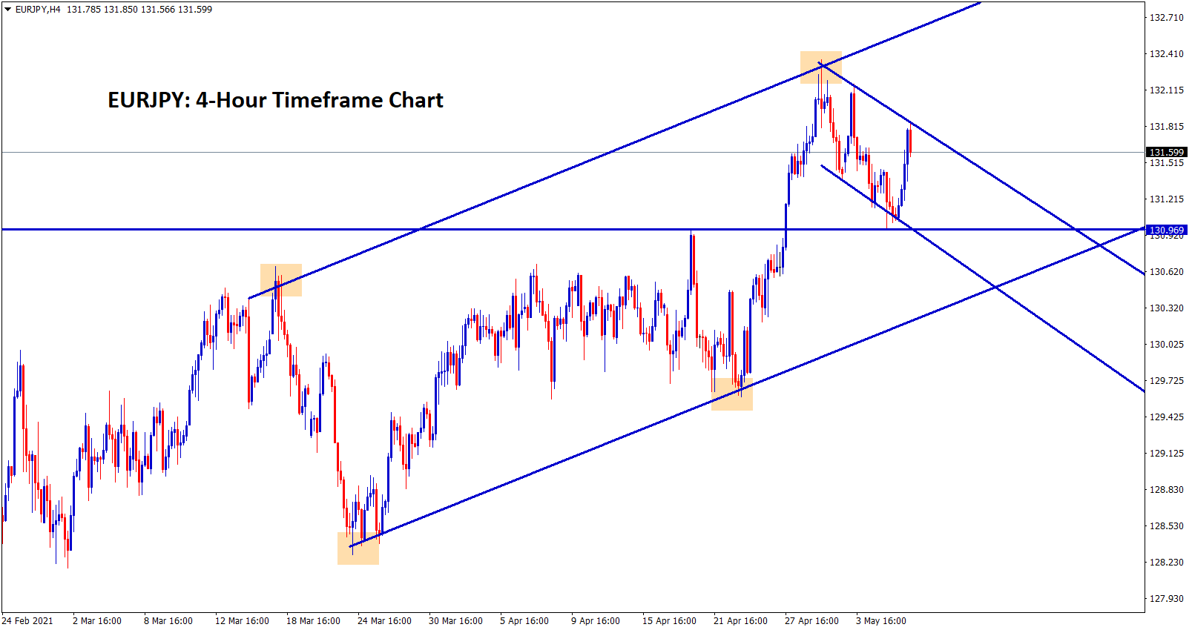This screenshot has width=1192, height=630.
Task: Select the '18 Mar 16:00' time axis label
Action: coord(313,621)
